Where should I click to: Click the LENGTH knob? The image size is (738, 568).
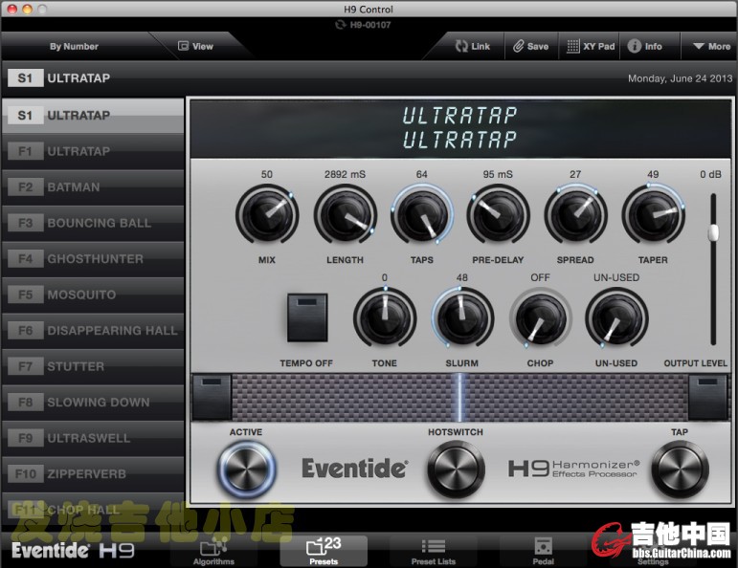(x=345, y=215)
